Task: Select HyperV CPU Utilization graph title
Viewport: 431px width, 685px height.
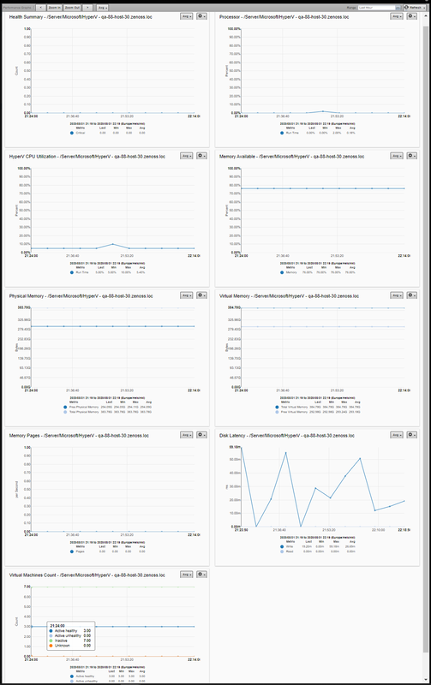Action: point(87,157)
